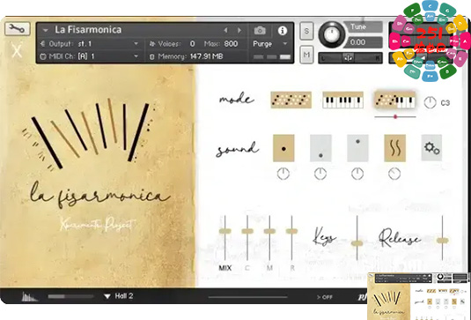Image resolution: width=471 pixels, height=320 pixels.
Task: Select the combined buttons and keys mode
Action: (395, 100)
